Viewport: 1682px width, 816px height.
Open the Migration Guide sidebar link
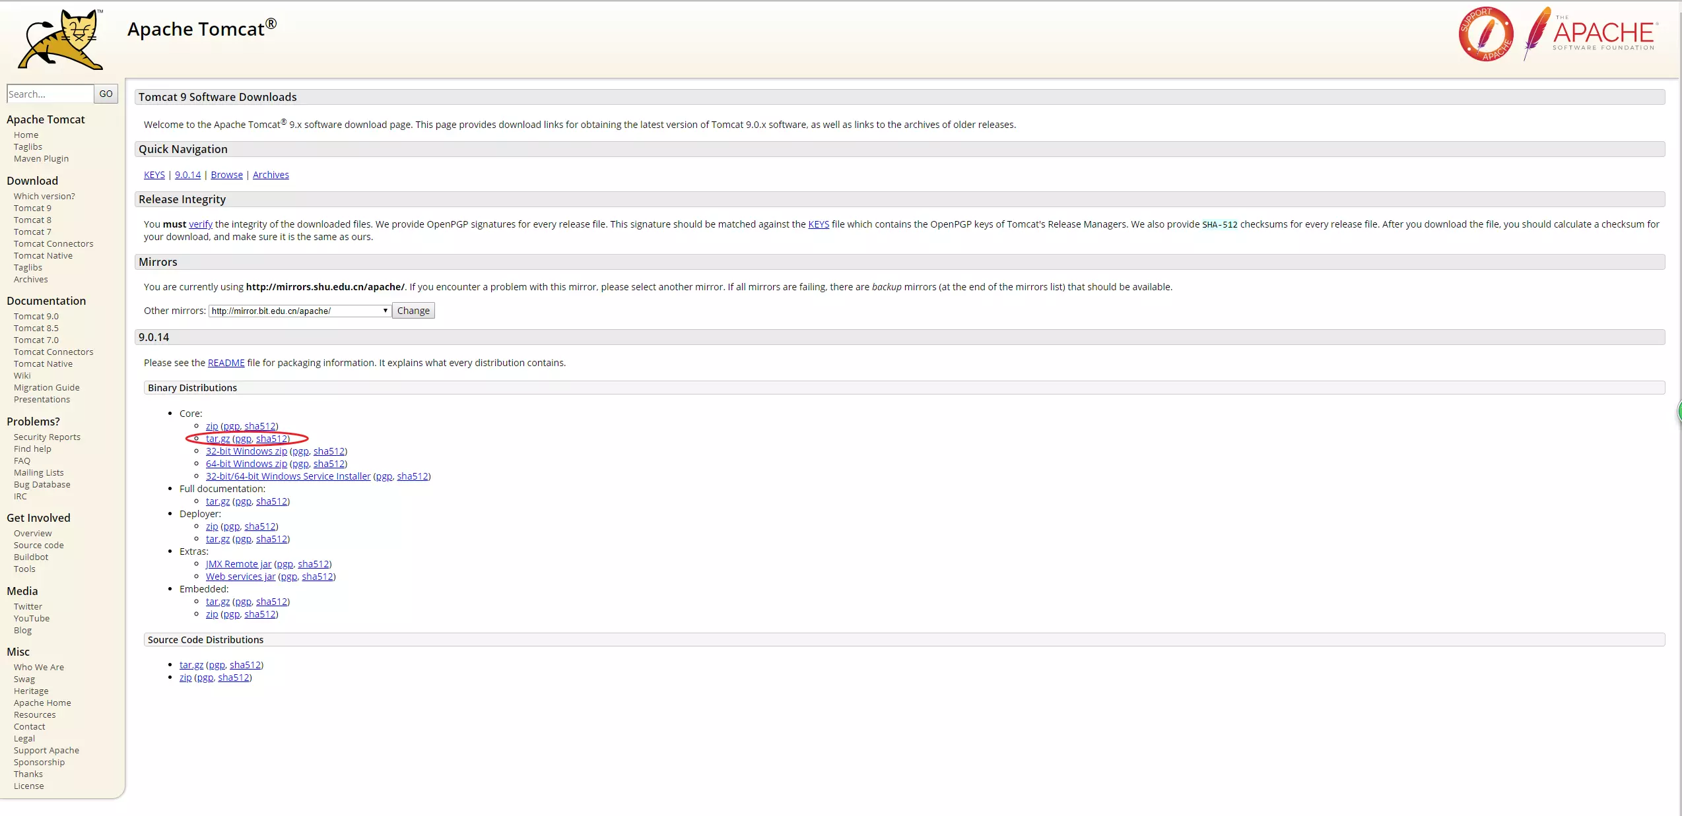point(46,387)
